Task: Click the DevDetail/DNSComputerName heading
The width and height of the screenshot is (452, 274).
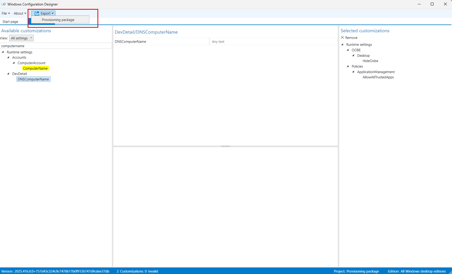Action: pos(146,32)
